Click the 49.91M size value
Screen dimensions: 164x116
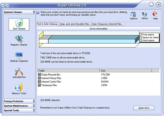click(x=105, y=82)
